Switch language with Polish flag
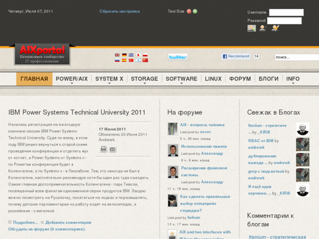Image resolution: width=319 pixels, height=239 pixels. [x=145, y=55]
